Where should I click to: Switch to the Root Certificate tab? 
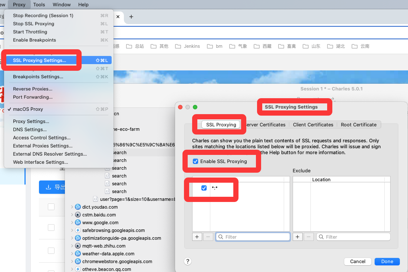(x=359, y=125)
